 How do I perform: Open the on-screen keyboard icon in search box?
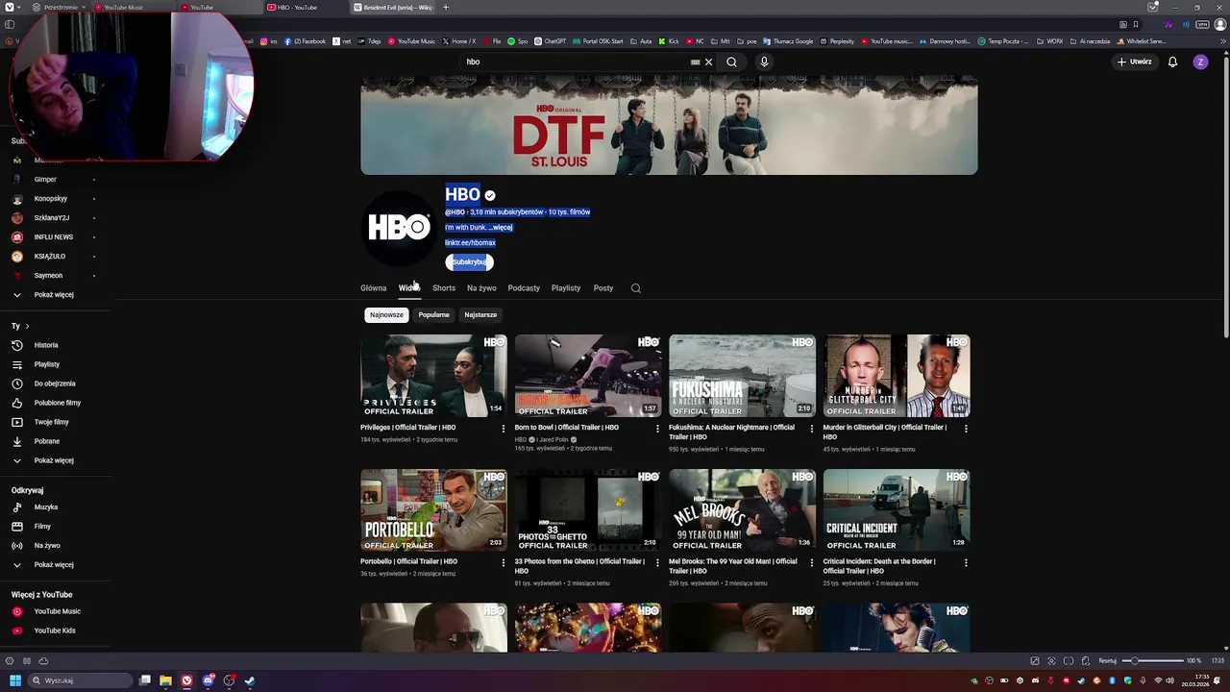(x=695, y=62)
